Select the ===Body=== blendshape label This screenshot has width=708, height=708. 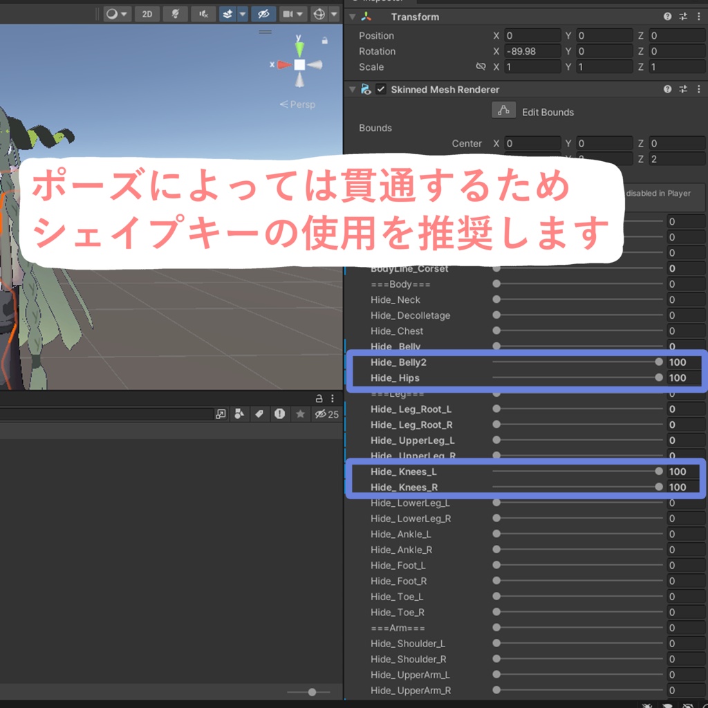click(x=400, y=284)
